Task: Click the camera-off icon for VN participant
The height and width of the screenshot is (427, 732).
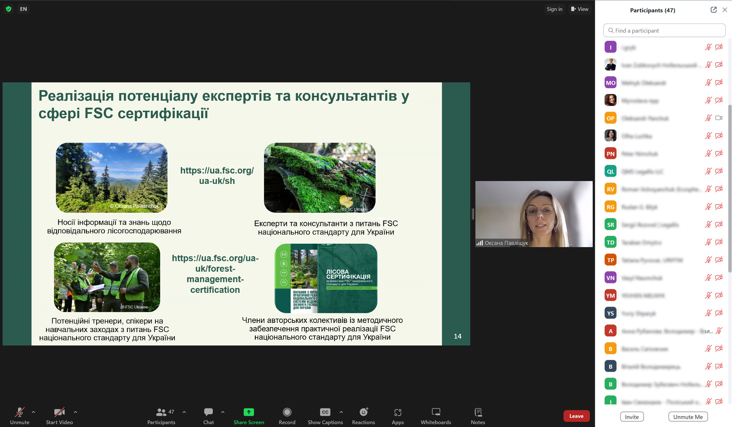Action: [x=719, y=277]
